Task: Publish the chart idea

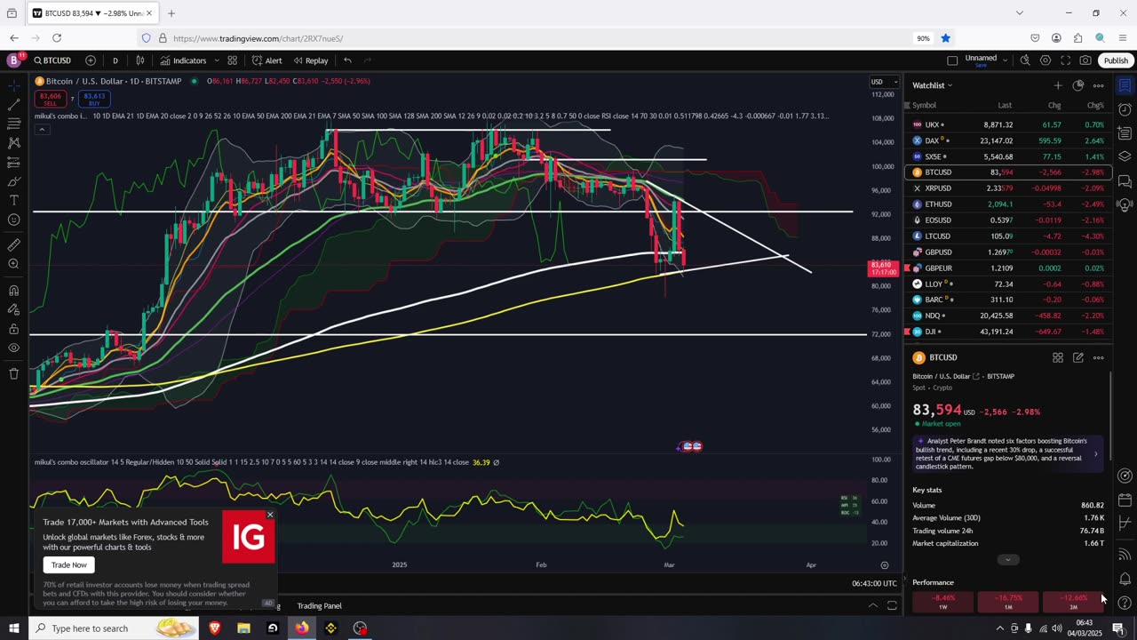Action: (1116, 60)
